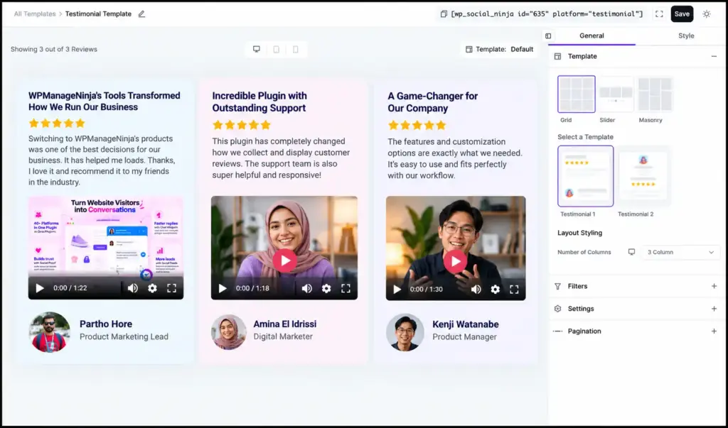Open the 3 Column dropdown

click(680, 252)
